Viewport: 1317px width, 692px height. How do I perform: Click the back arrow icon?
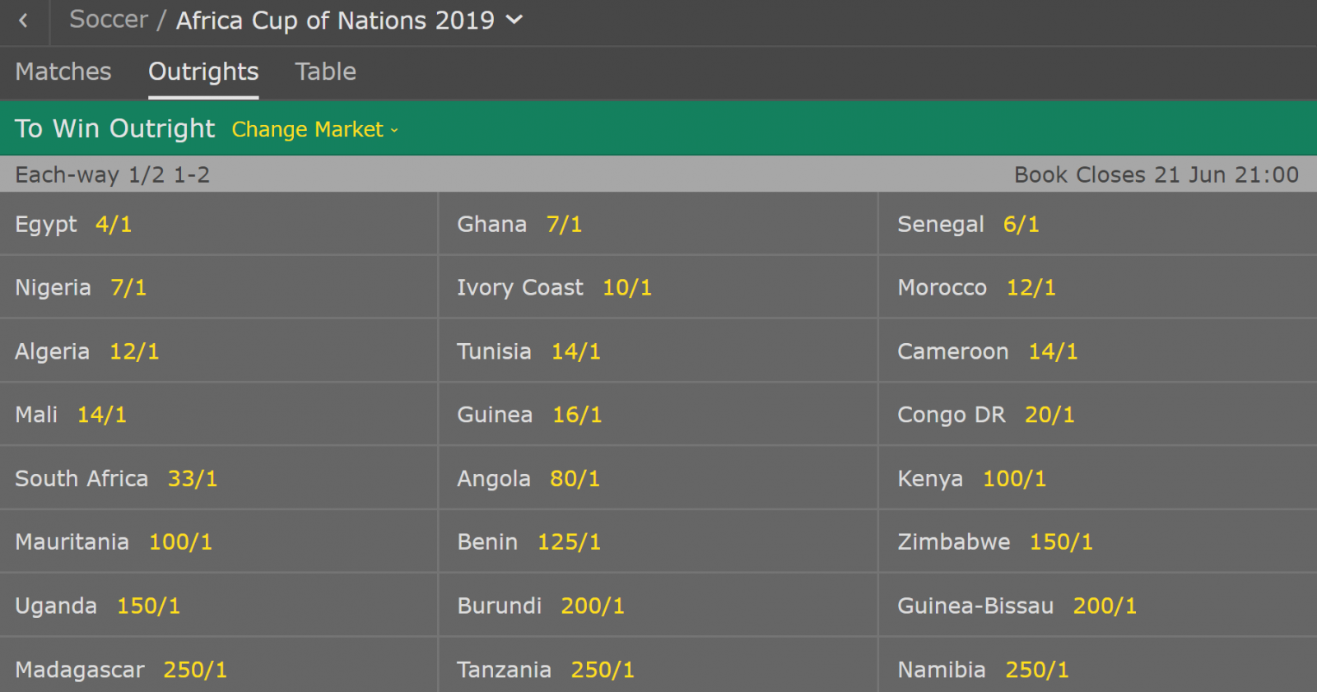tap(23, 21)
